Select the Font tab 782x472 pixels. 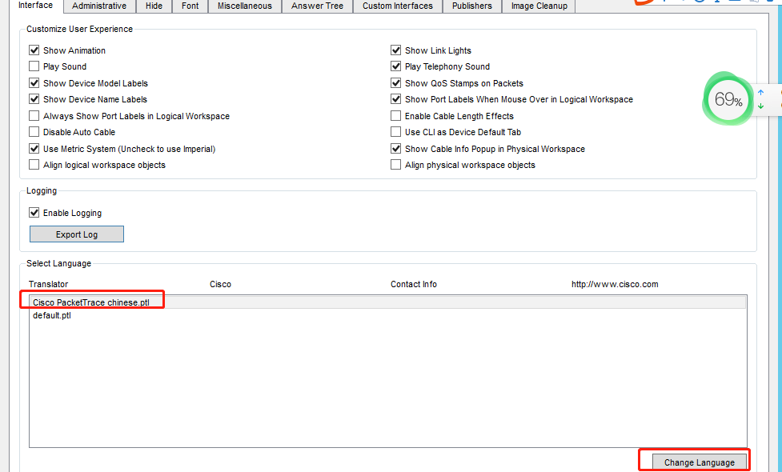[x=190, y=6]
